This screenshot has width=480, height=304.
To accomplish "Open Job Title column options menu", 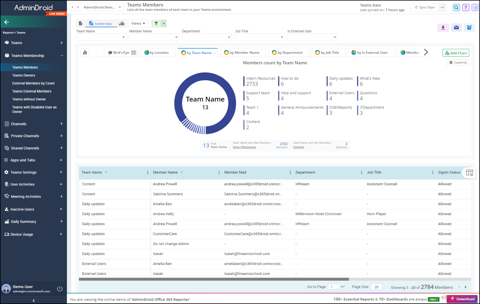I will (433, 173).
